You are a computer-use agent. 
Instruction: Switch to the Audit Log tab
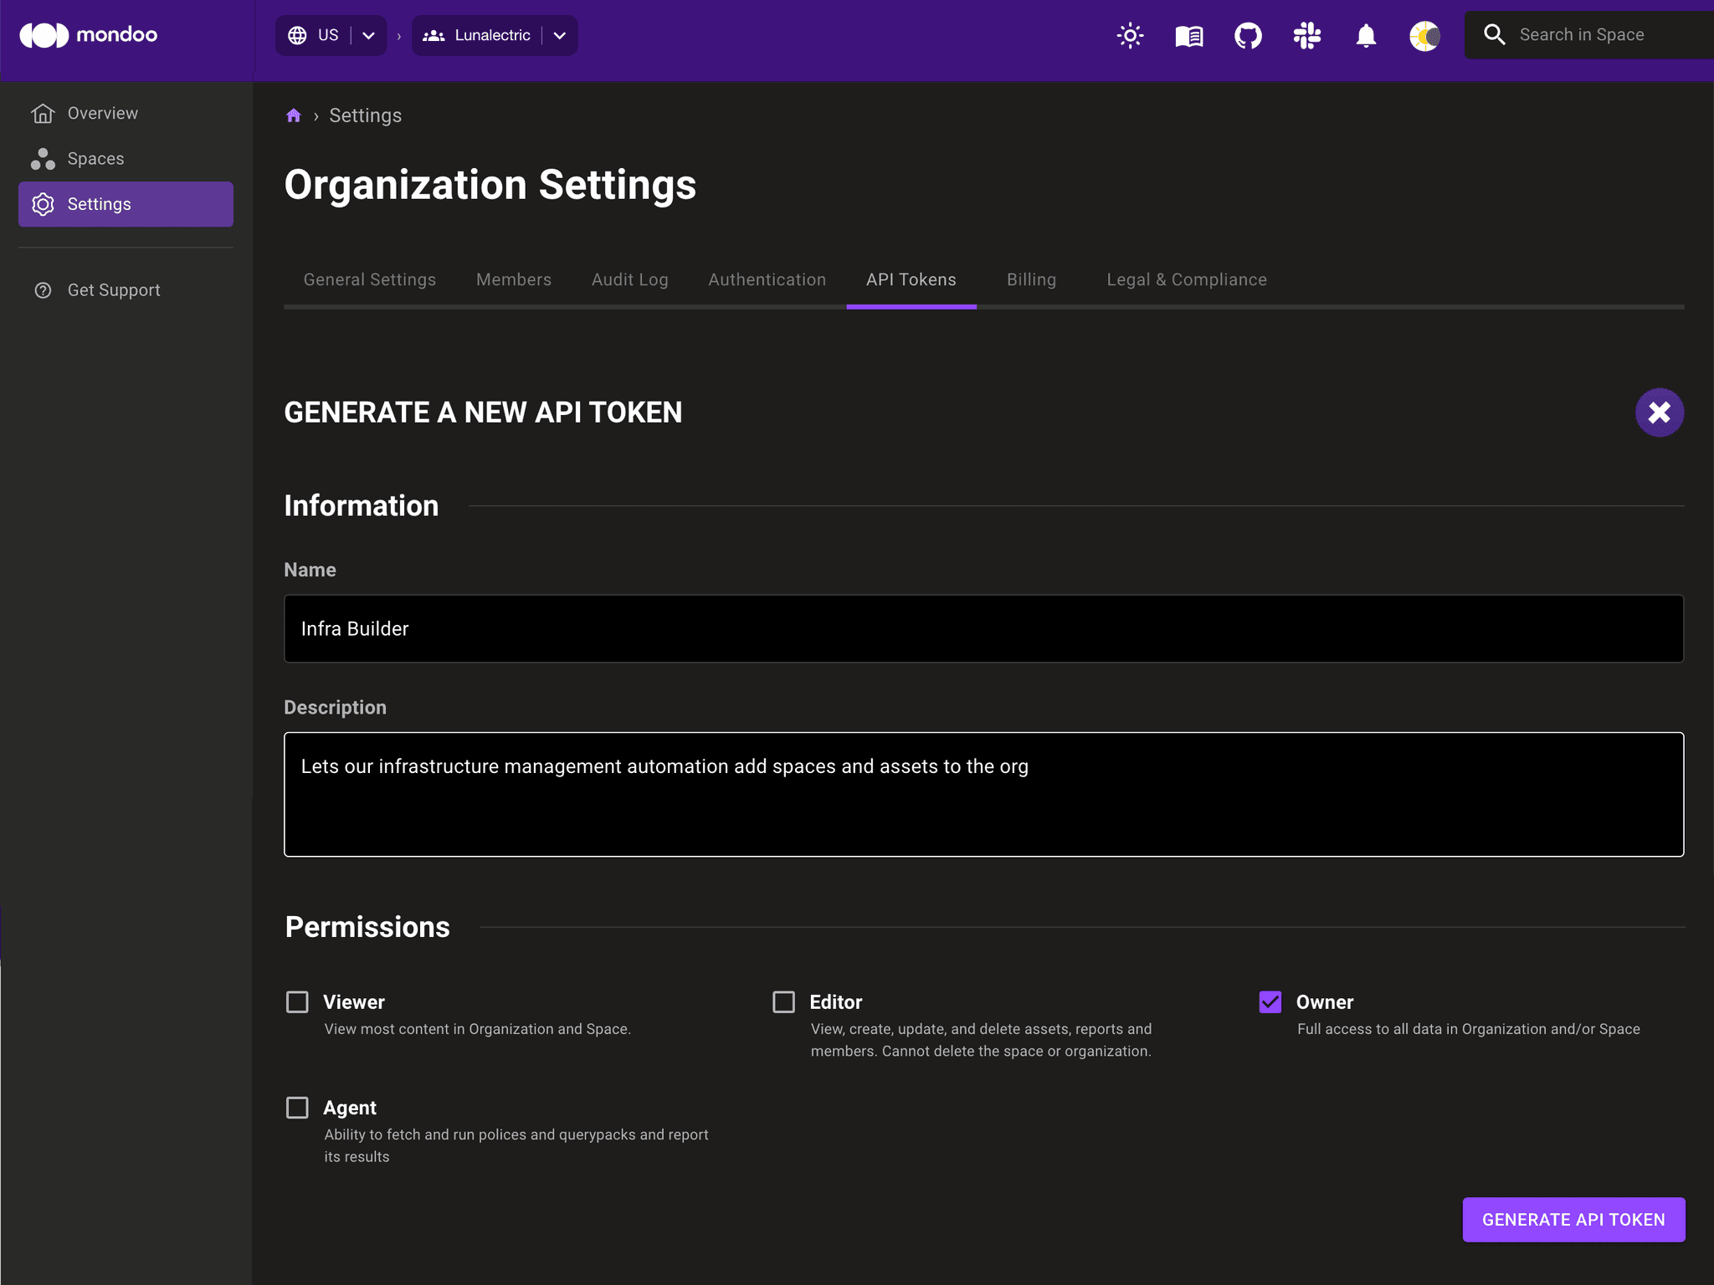click(629, 279)
